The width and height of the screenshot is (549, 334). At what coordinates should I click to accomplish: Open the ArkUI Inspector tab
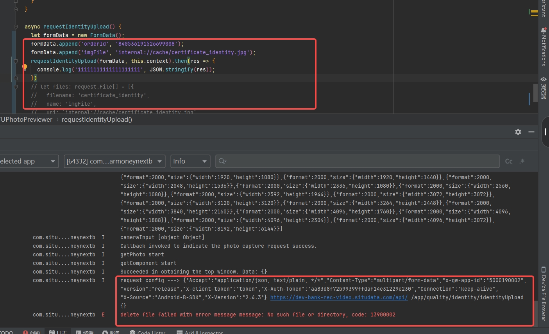[200, 332]
